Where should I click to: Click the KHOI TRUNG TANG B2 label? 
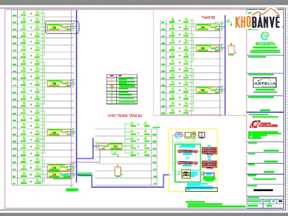pyautogui.click(x=125, y=116)
